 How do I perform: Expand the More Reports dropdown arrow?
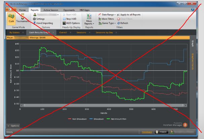coord(93,24)
